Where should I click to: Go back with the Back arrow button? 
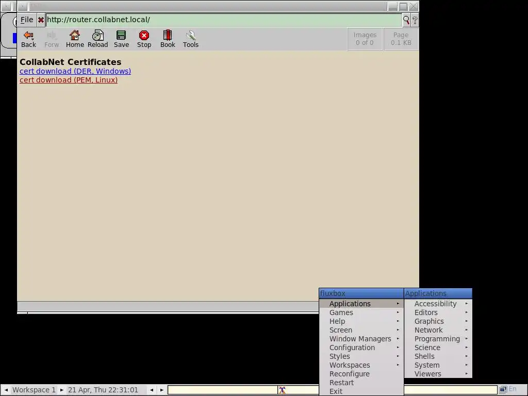(28, 39)
